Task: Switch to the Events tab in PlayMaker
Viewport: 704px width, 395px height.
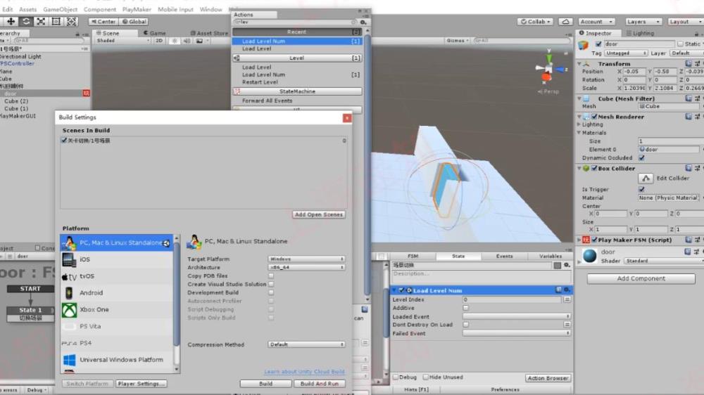Action: 504,256
